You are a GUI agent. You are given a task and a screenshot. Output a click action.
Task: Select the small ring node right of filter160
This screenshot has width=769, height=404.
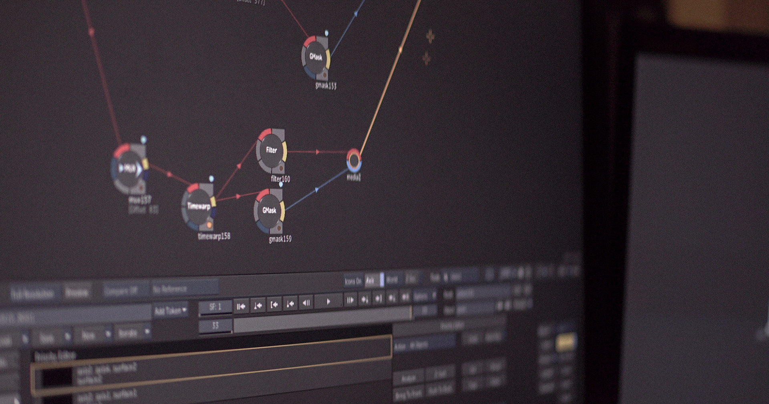tap(354, 160)
